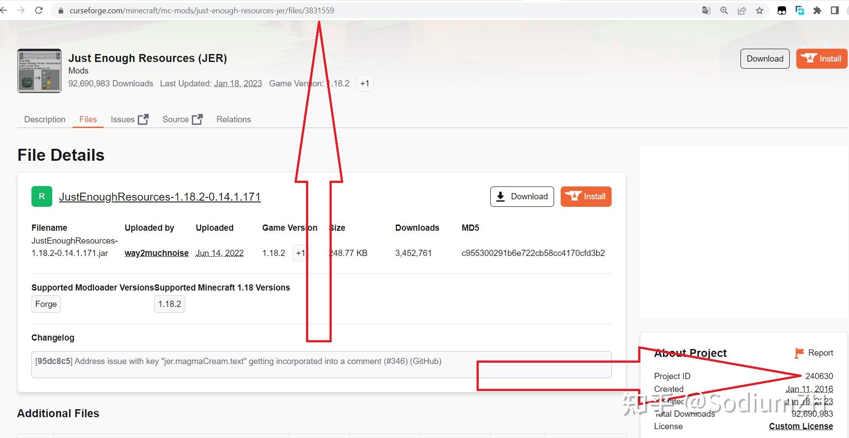Click the 1.18.2 Minecraft version tag
Image resolution: width=849 pixels, height=438 pixels.
170,304
